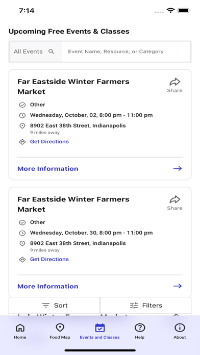Open the Food Map pin icon
200x355 pixels.
60,327
